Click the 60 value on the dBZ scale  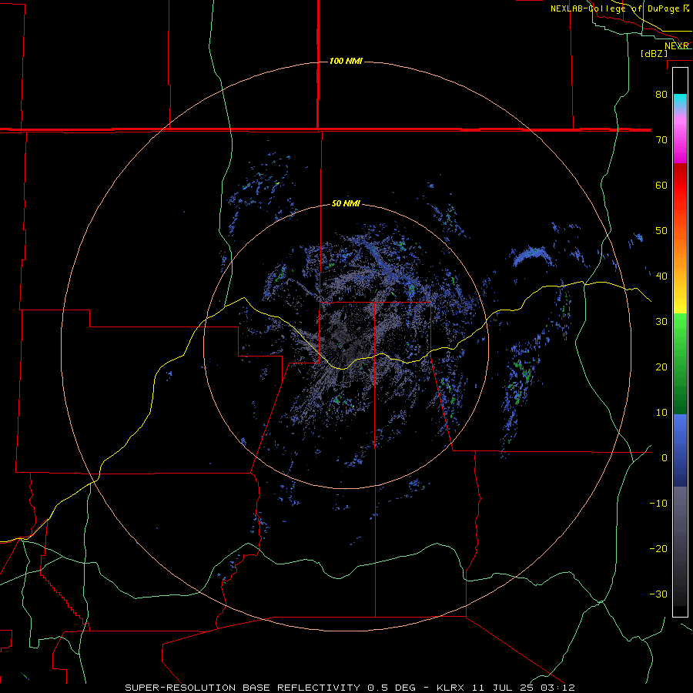(x=661, y=185)
